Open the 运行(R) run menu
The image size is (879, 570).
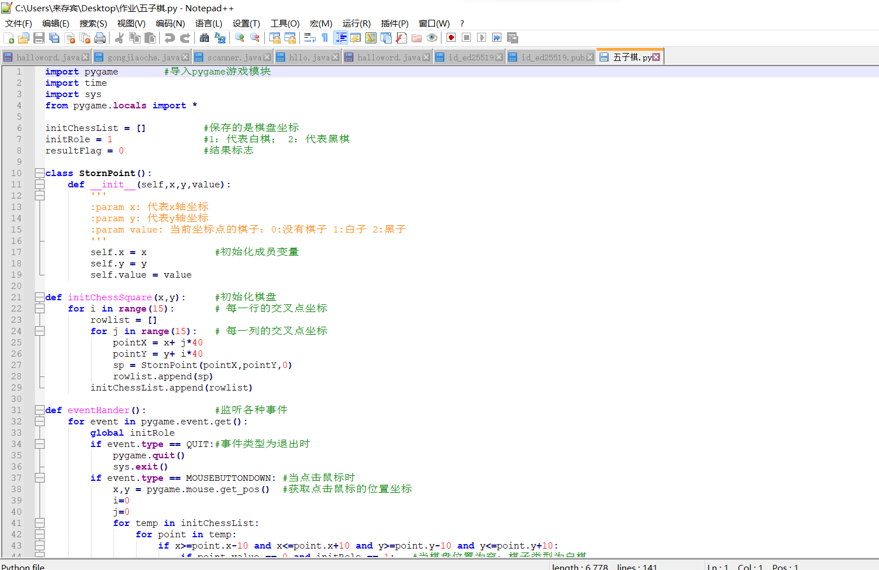[356, 23]
